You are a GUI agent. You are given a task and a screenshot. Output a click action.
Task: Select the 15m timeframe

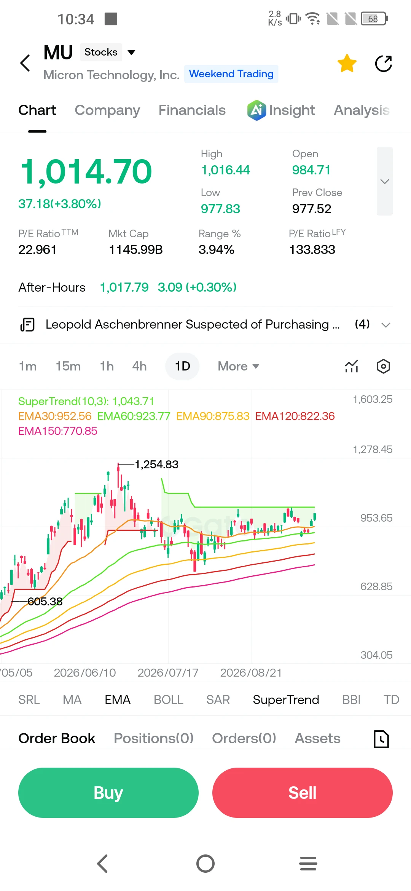[68, 366]
